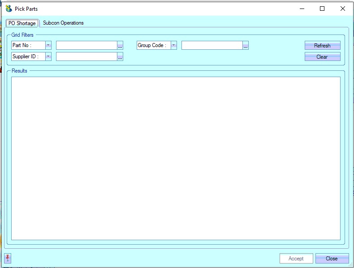
Task: Focus the Supplier ID text field
Action: (86, 57)
